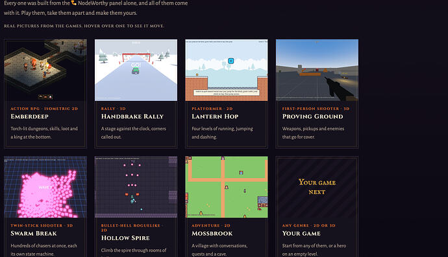
Task: Open the Handbrake Rally snowy track thumbnail
Action: click(x=136, y=70)
